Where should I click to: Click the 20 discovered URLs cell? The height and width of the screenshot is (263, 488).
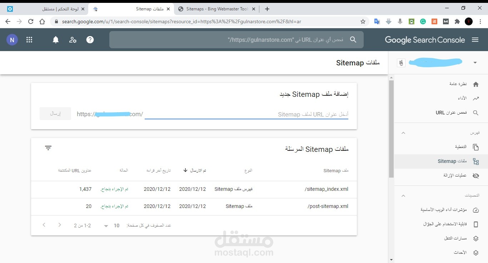(89, 206)
